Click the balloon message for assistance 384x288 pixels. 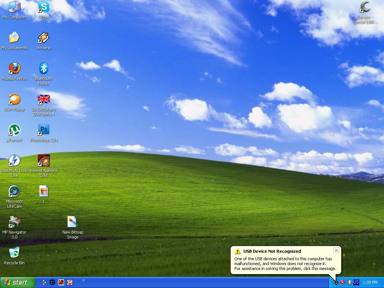285,268
